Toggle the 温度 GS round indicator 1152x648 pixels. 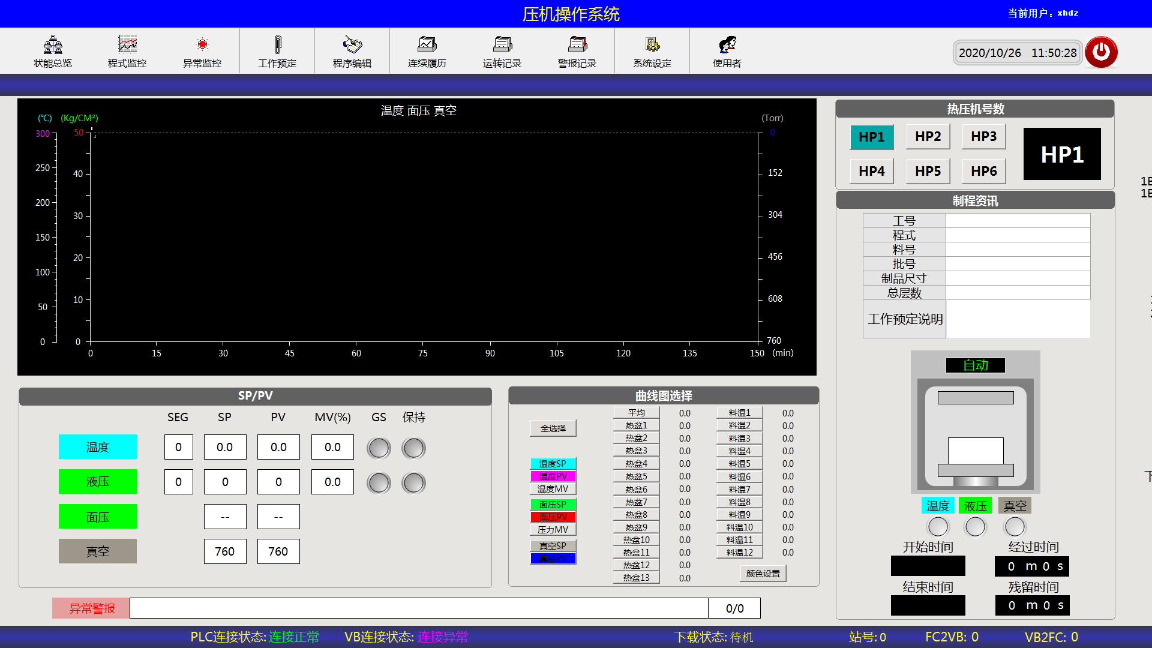[x=379, y=448]
